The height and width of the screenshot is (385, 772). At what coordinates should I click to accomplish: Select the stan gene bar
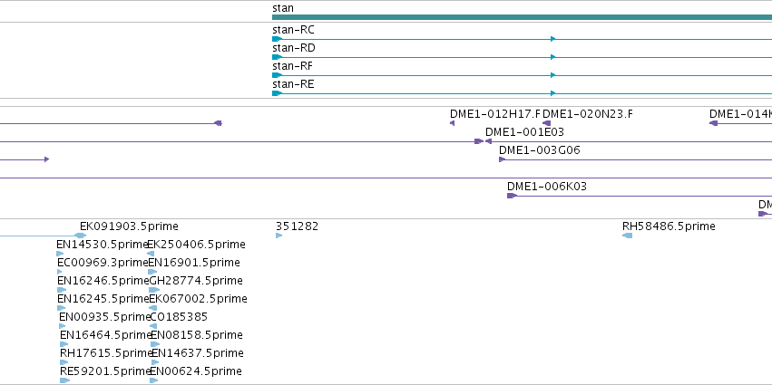click(522, 17)
